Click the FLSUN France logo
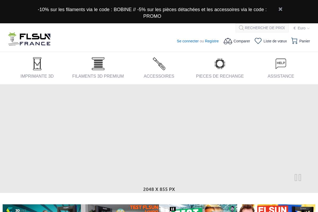318x212 pixels. (x=29, y=39)
